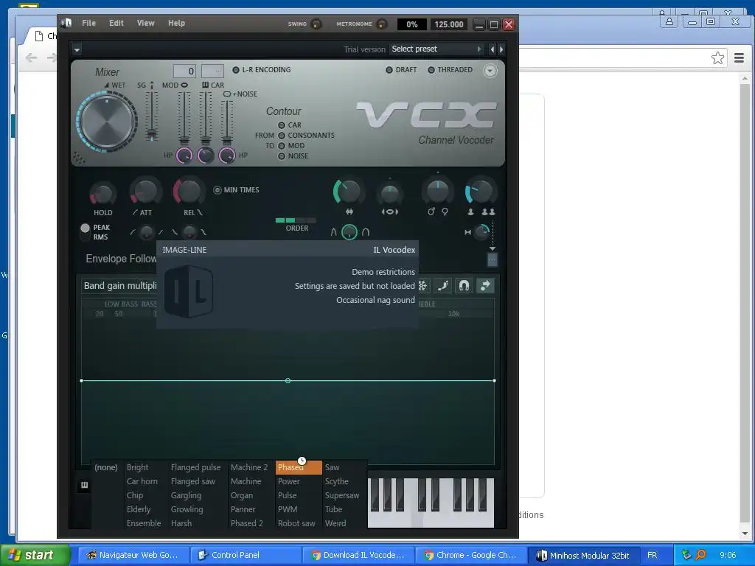Toggle MIN TIMES option
The image size is (755, 566).
236,190
